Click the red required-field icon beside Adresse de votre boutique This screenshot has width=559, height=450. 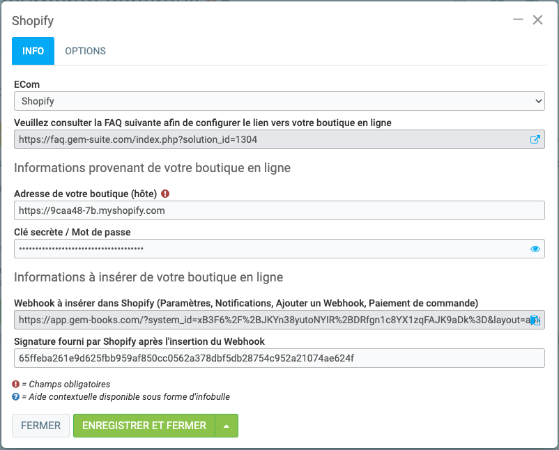(x=165, y=194)
